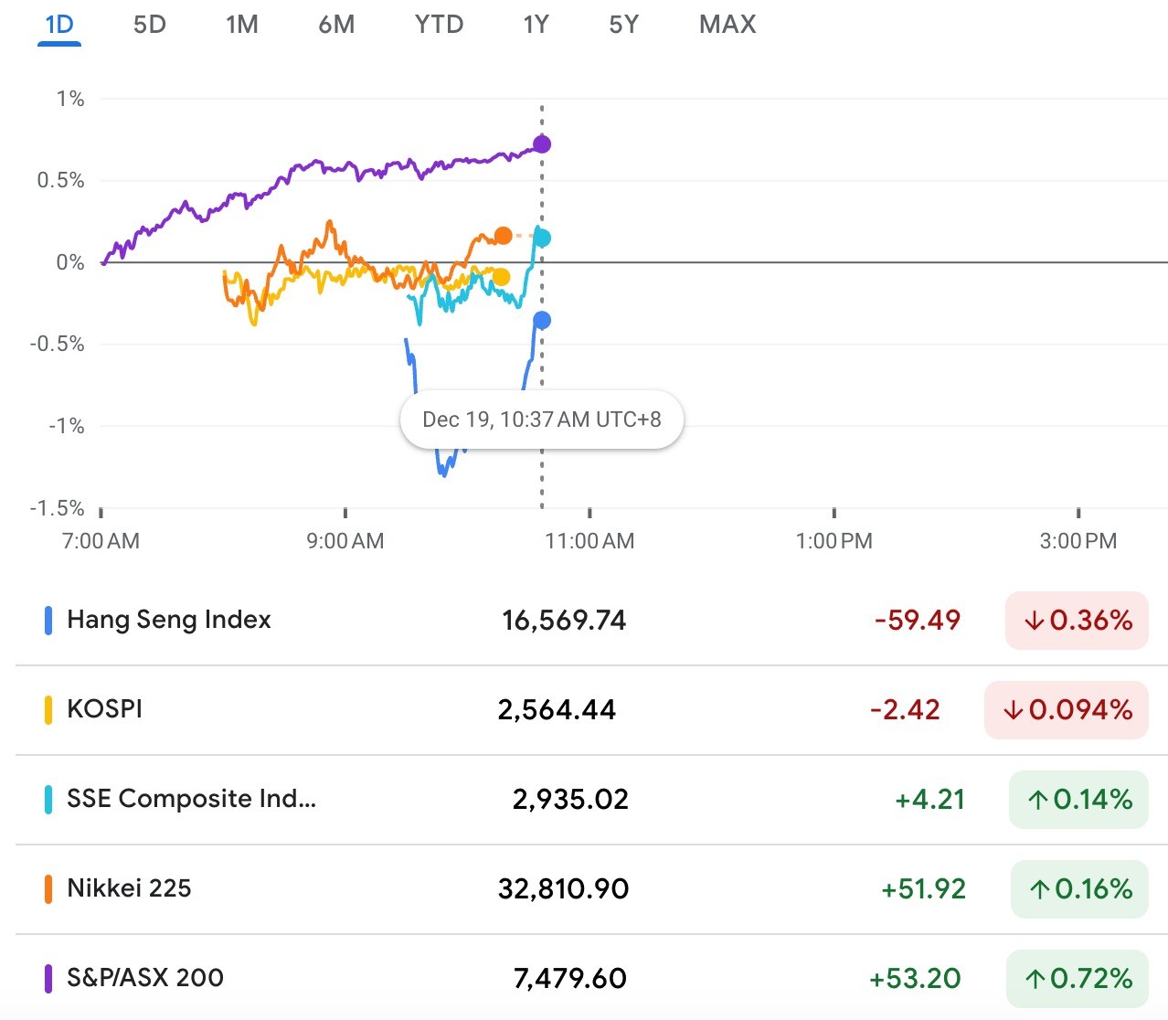This screenshot has width=1168, height=1020.
Task: Click the 11:00 AM axis label
Action: (x=589, y=541)
